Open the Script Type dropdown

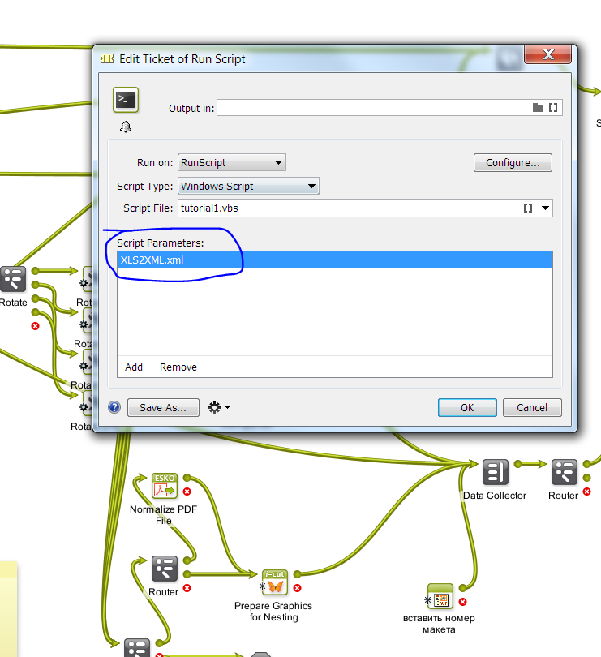pyautogui.click(x=248, y=186)
